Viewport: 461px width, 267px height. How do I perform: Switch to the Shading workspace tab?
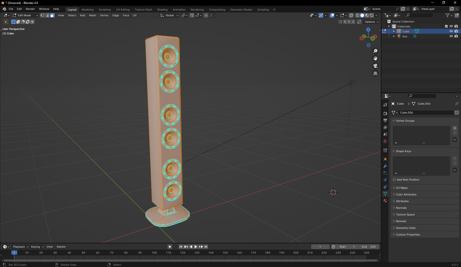pyautogui.click(x=162, y=10)
